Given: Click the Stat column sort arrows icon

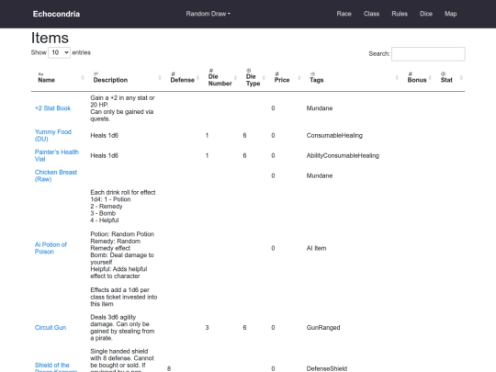Looking at the screenshot, I should (x=461, y=78).
